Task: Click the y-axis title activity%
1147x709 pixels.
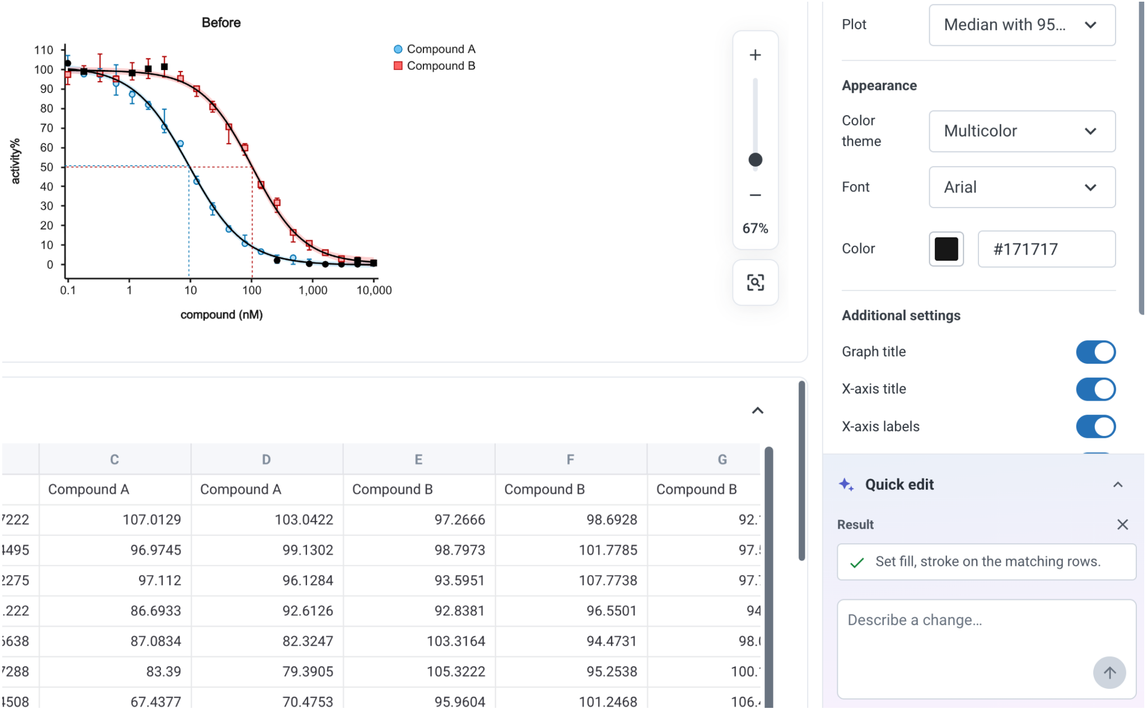Action: pyautogui.click(x=15, y=161)
